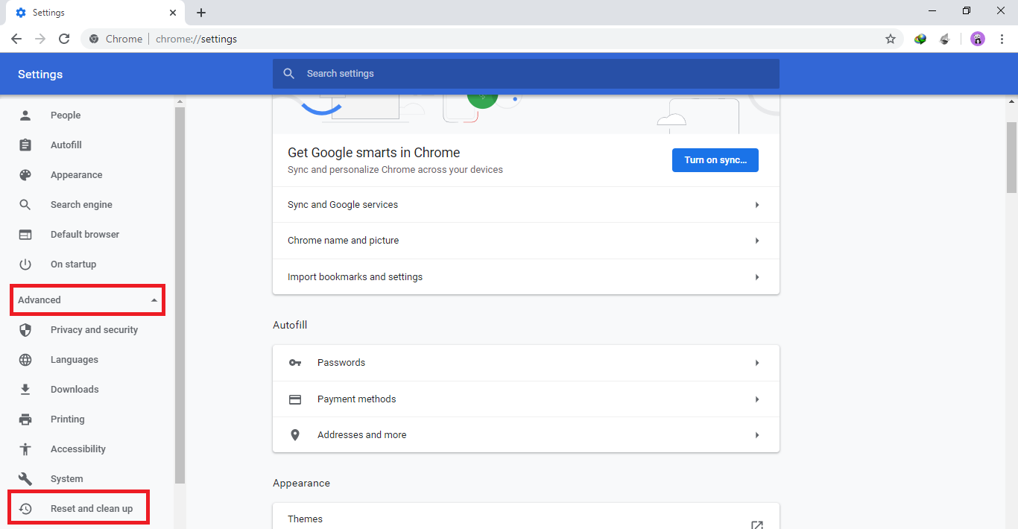Click the Autofill clipboard icon
The width and height of the screenshot is (1018, 529).
[25, 145]
